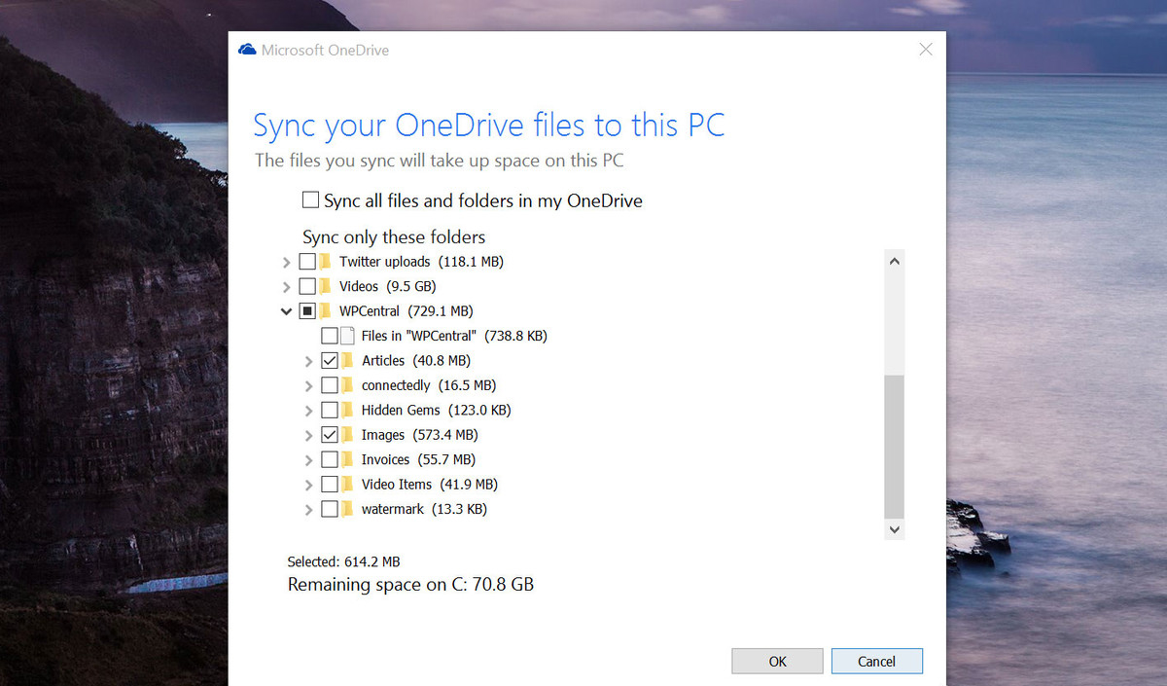This screenshot has width=1167, height=686.
Task: Expand the Twitter uploads folder
Action: pos(285,261)
